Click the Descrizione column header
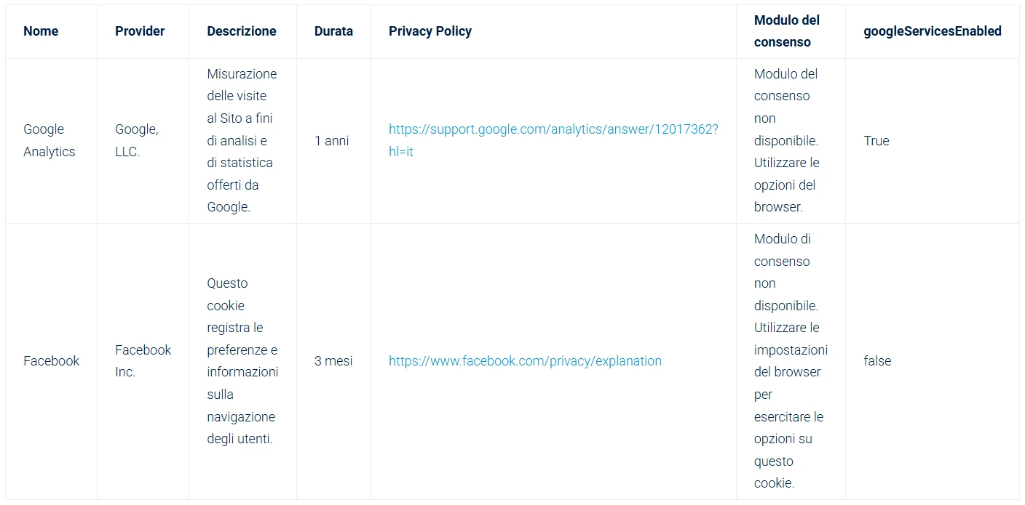This screenshot has width=1025, height=505. [242, 31]
